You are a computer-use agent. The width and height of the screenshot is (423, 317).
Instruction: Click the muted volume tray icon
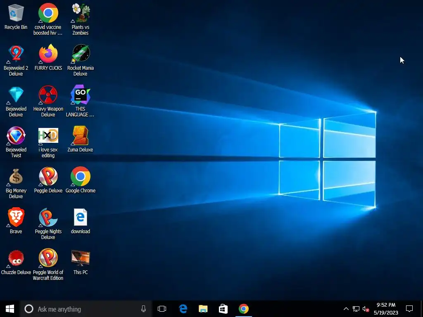366,309
